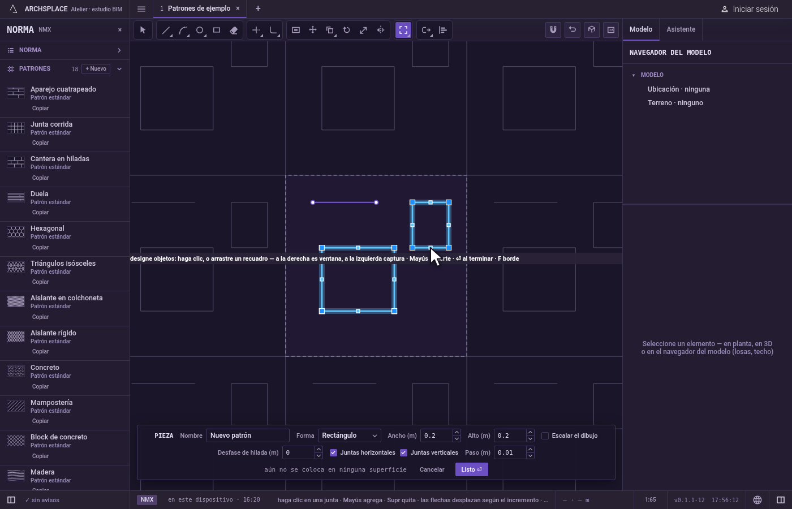Viewport: 792px width, 509px height.
Task: Toggle right panel layout icon in status bar
Action: pyautogui.click(x=781, y=500)
